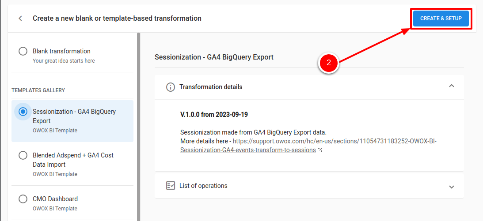Click the template list vertical scrollbar
The height and width of the screenshot is (221, 483).
coord(138,127)
